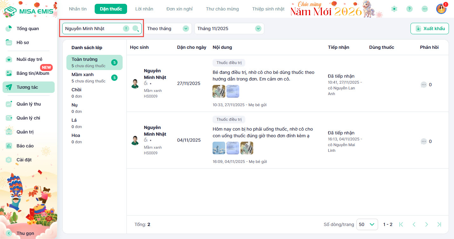The width and height of the screenshot is (454, 239).
Task: Switch to the Đơn xin nghỉ tab
Action: (180, 9)
